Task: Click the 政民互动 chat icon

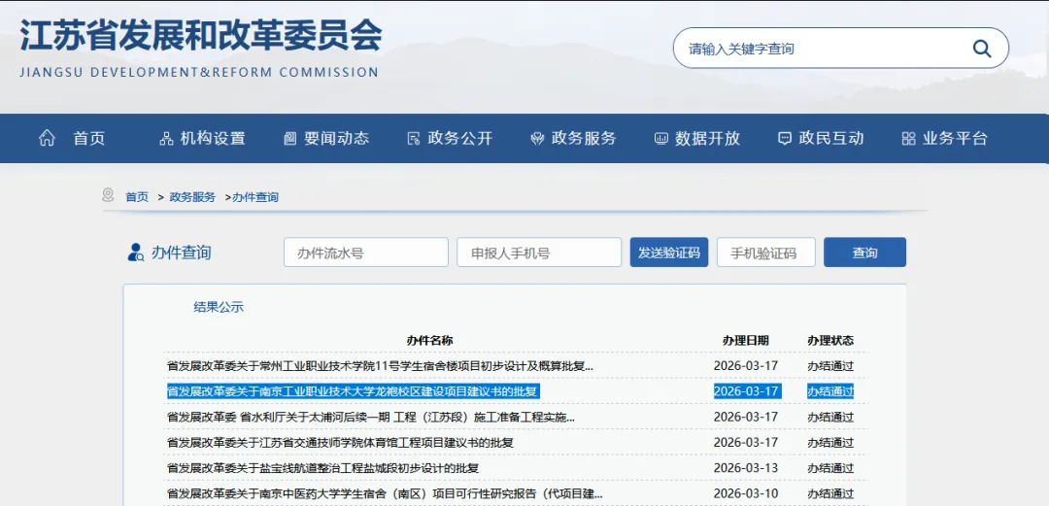Action: (x=785, y=139)
